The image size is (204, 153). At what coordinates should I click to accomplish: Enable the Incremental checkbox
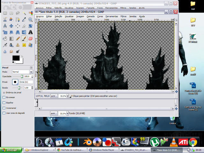(4, 108)
